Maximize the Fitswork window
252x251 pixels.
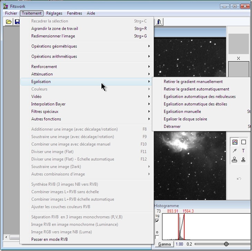coord(235,7)
